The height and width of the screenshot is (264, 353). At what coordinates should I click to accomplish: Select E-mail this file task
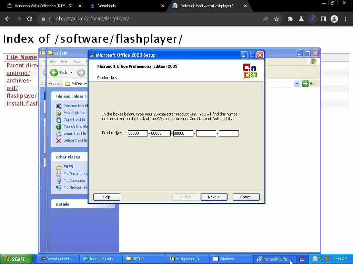[75, 133]
